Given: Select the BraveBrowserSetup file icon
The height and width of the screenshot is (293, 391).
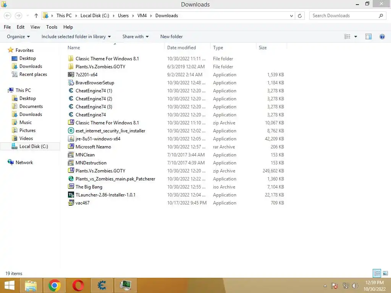Looking at the screenshot, I should [x=71, y=82].
